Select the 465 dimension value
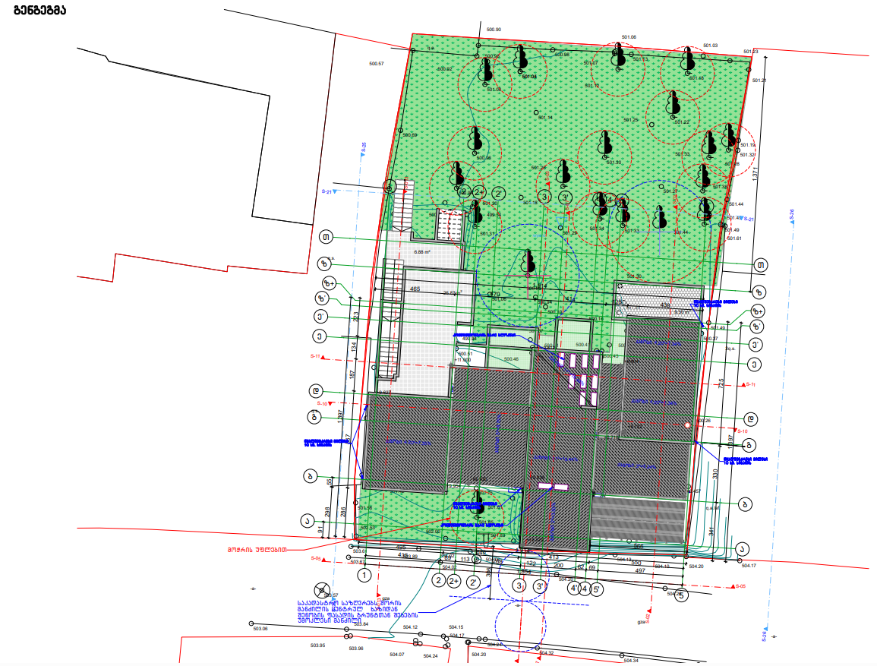The image size is (877, 666). click(415, 289)
